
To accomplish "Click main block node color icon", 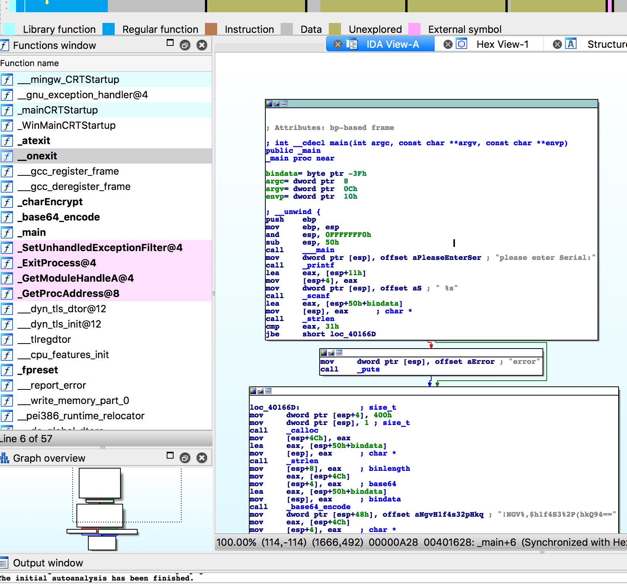I will 269,104.
